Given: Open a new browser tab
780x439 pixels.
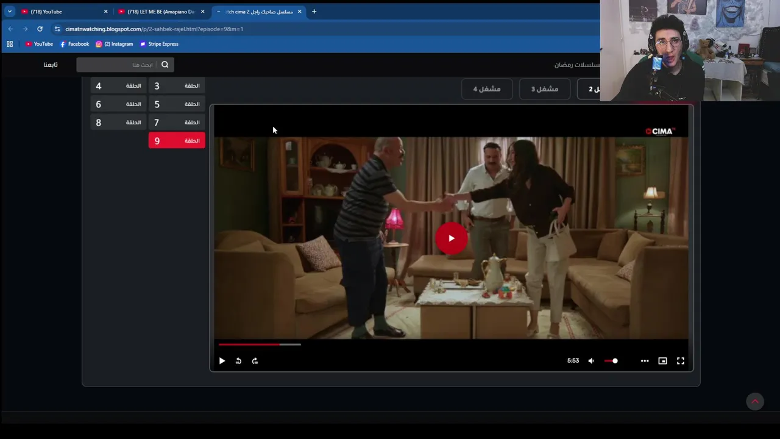Looking at the screenshot, I should 314,12.
